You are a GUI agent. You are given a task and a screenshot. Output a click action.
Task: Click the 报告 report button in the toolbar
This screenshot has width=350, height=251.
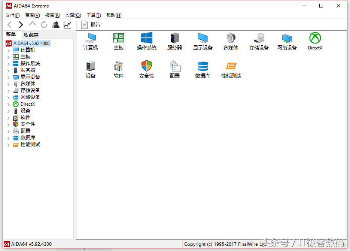tap(91, 25)
